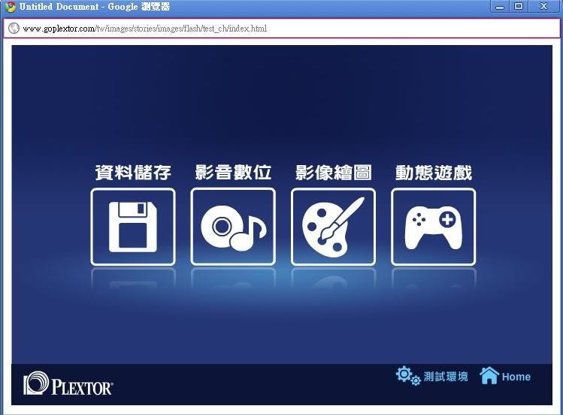
Task: Select the paint palette and brush icon
Action: point(333,227)
